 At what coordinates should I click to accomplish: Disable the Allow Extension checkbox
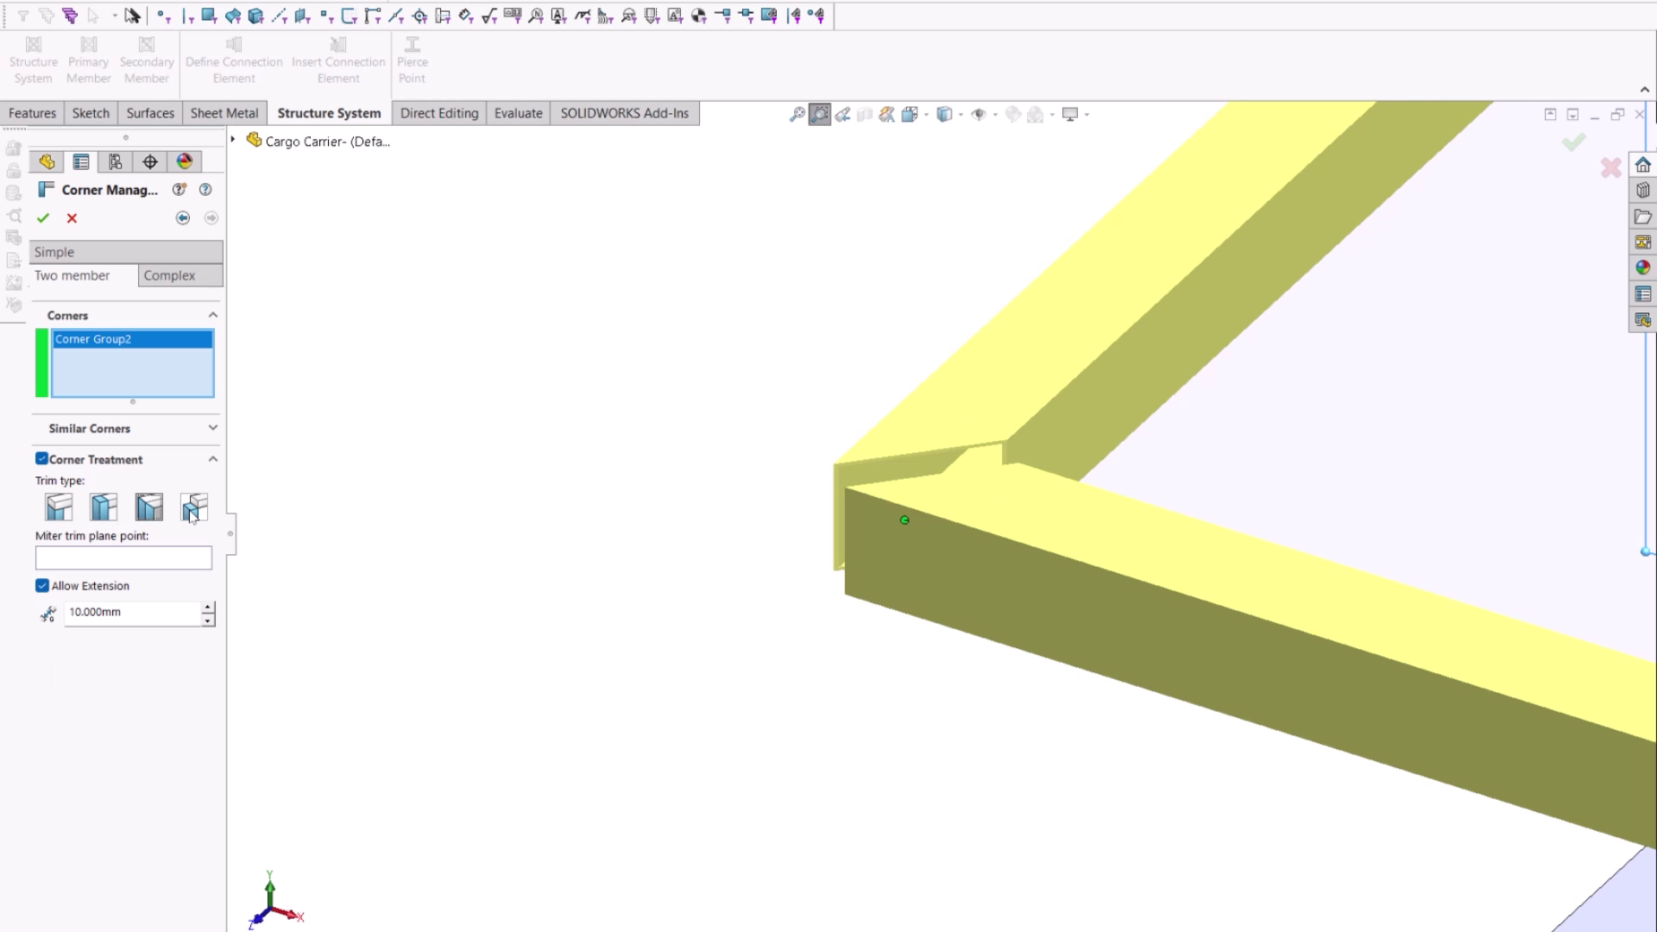[42, 585]
